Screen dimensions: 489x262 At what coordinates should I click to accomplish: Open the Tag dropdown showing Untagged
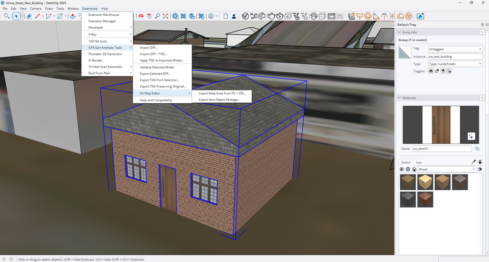pos(455,49)
